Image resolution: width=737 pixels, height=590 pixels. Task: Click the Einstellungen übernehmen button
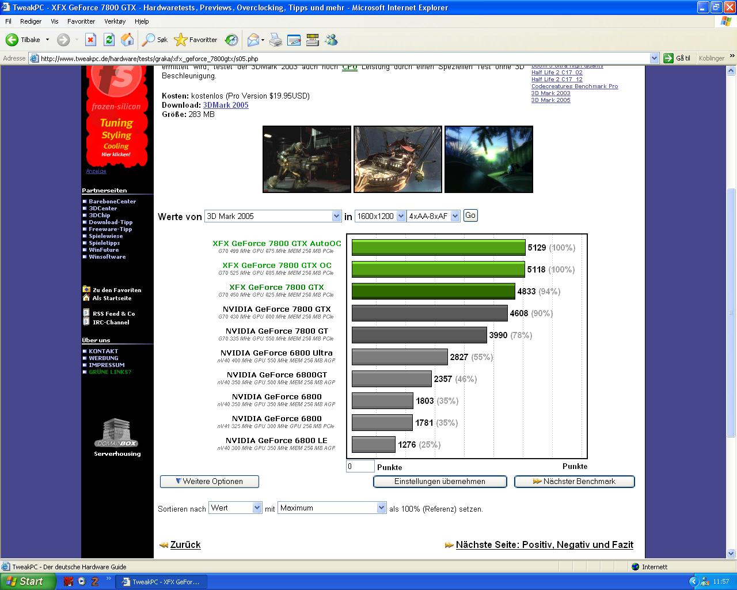[440, 481]
